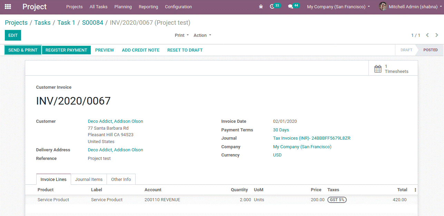Click the Project app title

34,7
